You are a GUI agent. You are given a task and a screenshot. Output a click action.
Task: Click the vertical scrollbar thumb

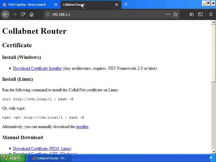[214, 53]
